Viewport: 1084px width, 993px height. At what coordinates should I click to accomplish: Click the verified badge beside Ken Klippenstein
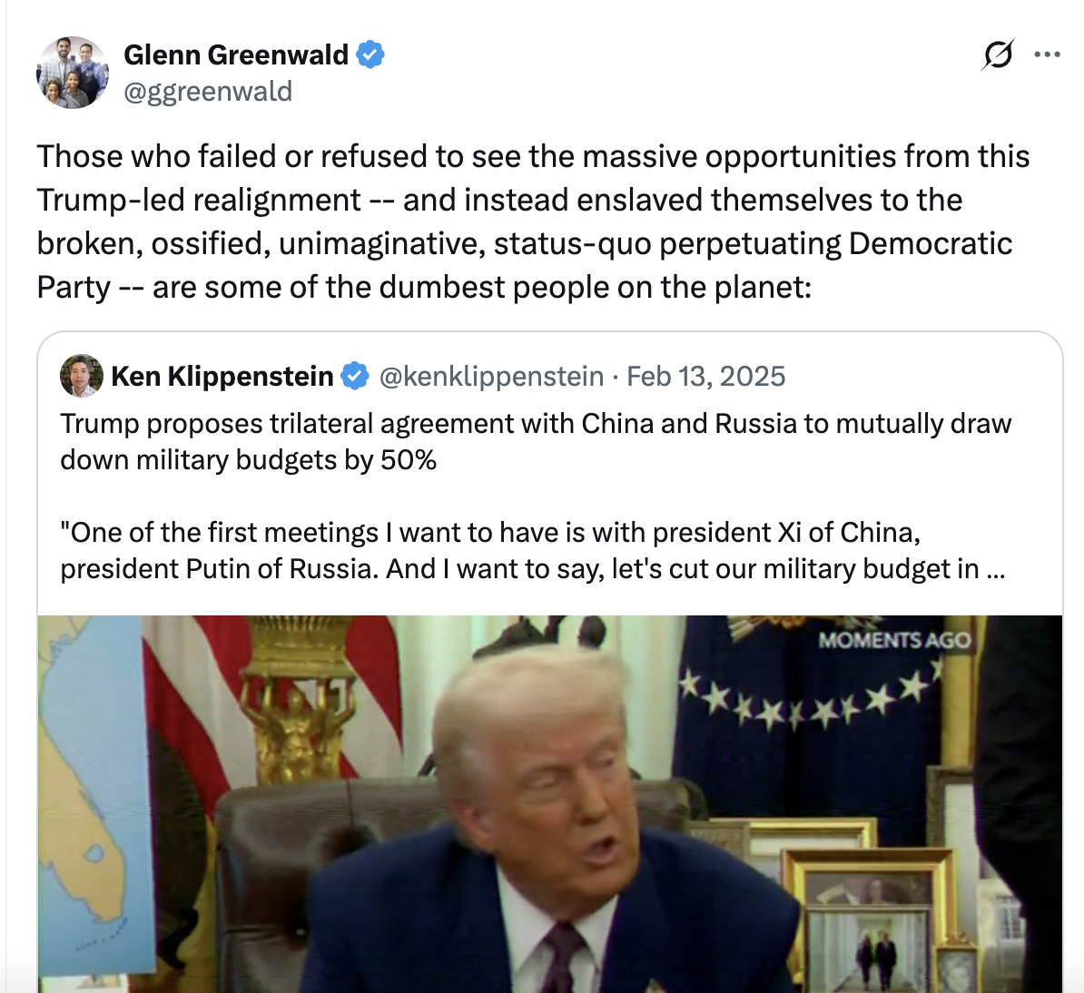[x=355, y=377]
